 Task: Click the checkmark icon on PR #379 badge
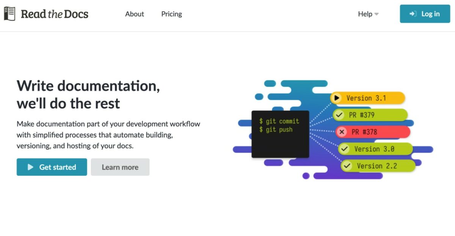339,115
